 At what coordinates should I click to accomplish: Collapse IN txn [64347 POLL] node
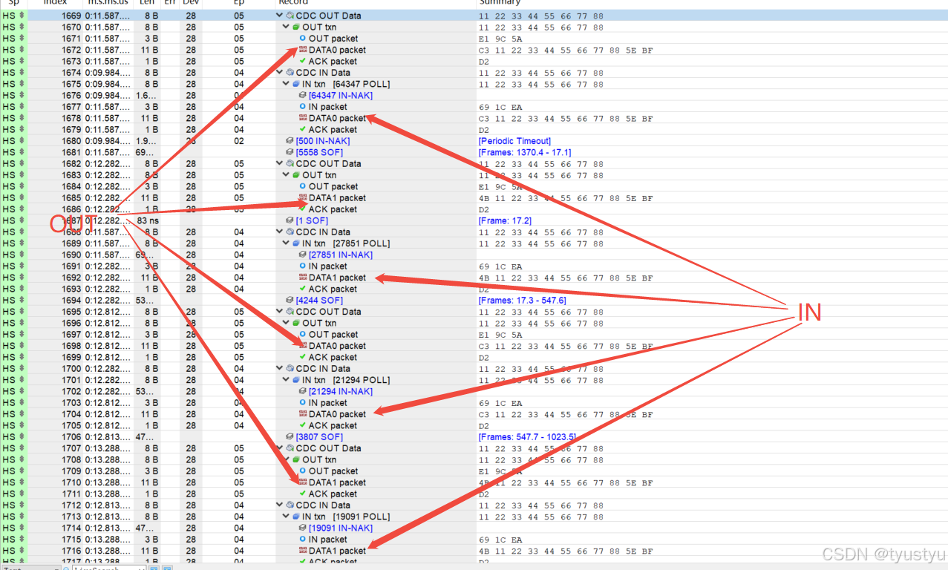287,84
